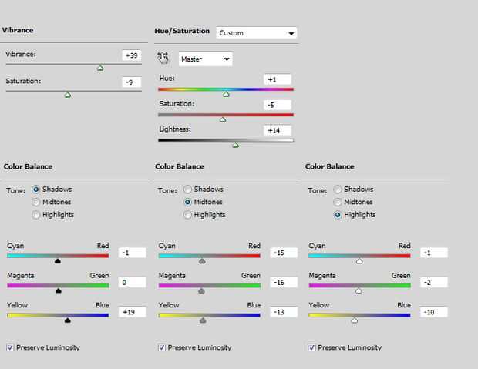Click the Vibrance slider handle

coord(100,68)
